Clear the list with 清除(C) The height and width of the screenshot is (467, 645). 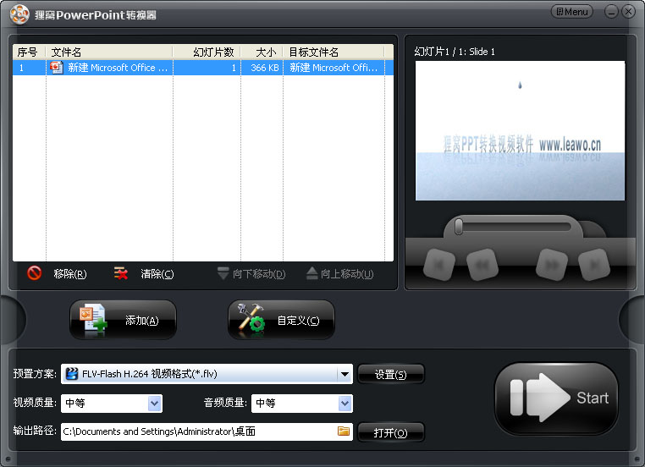[157, 274]
